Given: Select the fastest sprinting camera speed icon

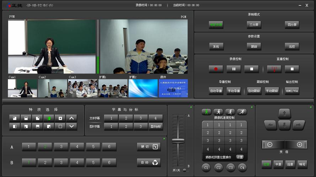Looking at the screenshot, I should tap(242, 112).
